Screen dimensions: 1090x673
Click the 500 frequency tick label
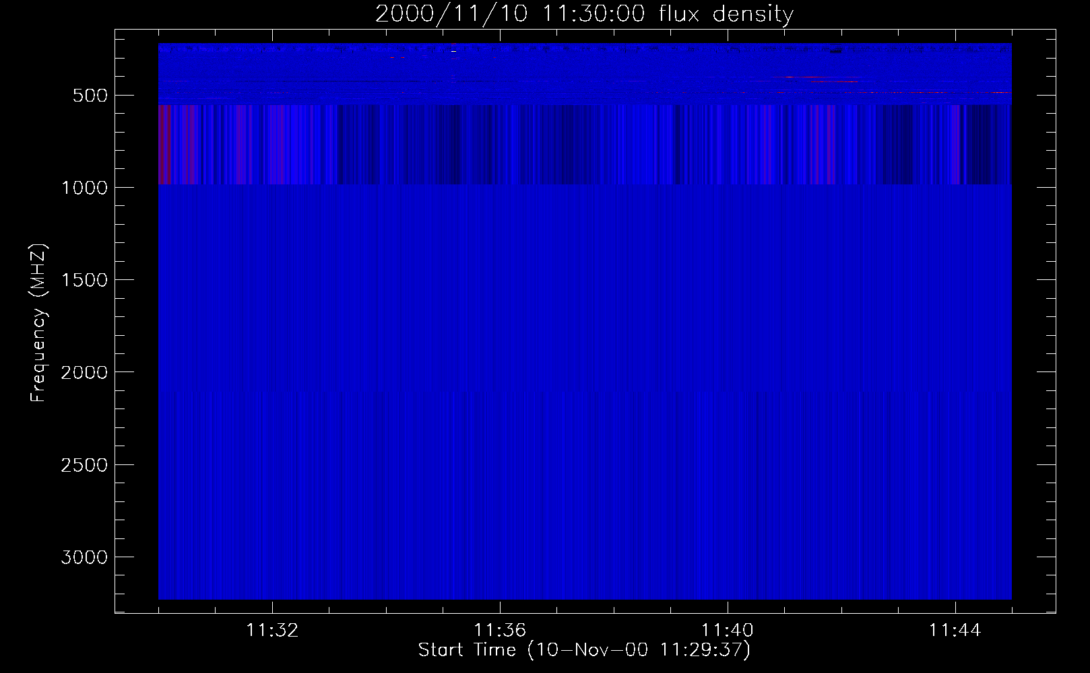point(90,96)
